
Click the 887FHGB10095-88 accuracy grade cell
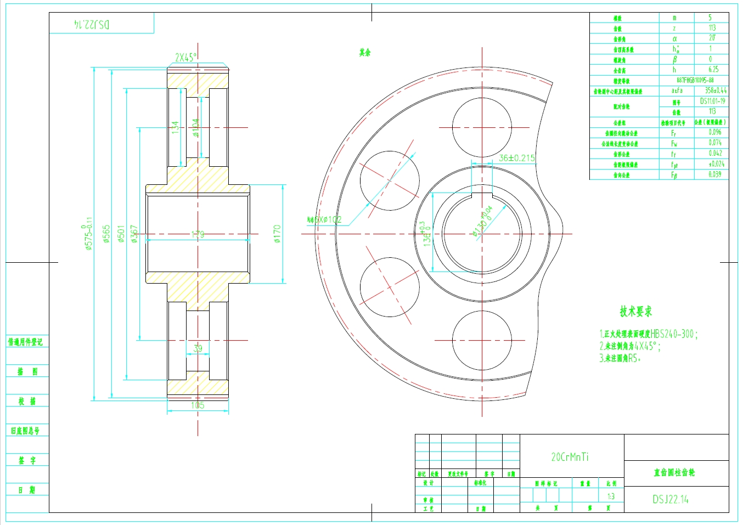click(695, 80)
